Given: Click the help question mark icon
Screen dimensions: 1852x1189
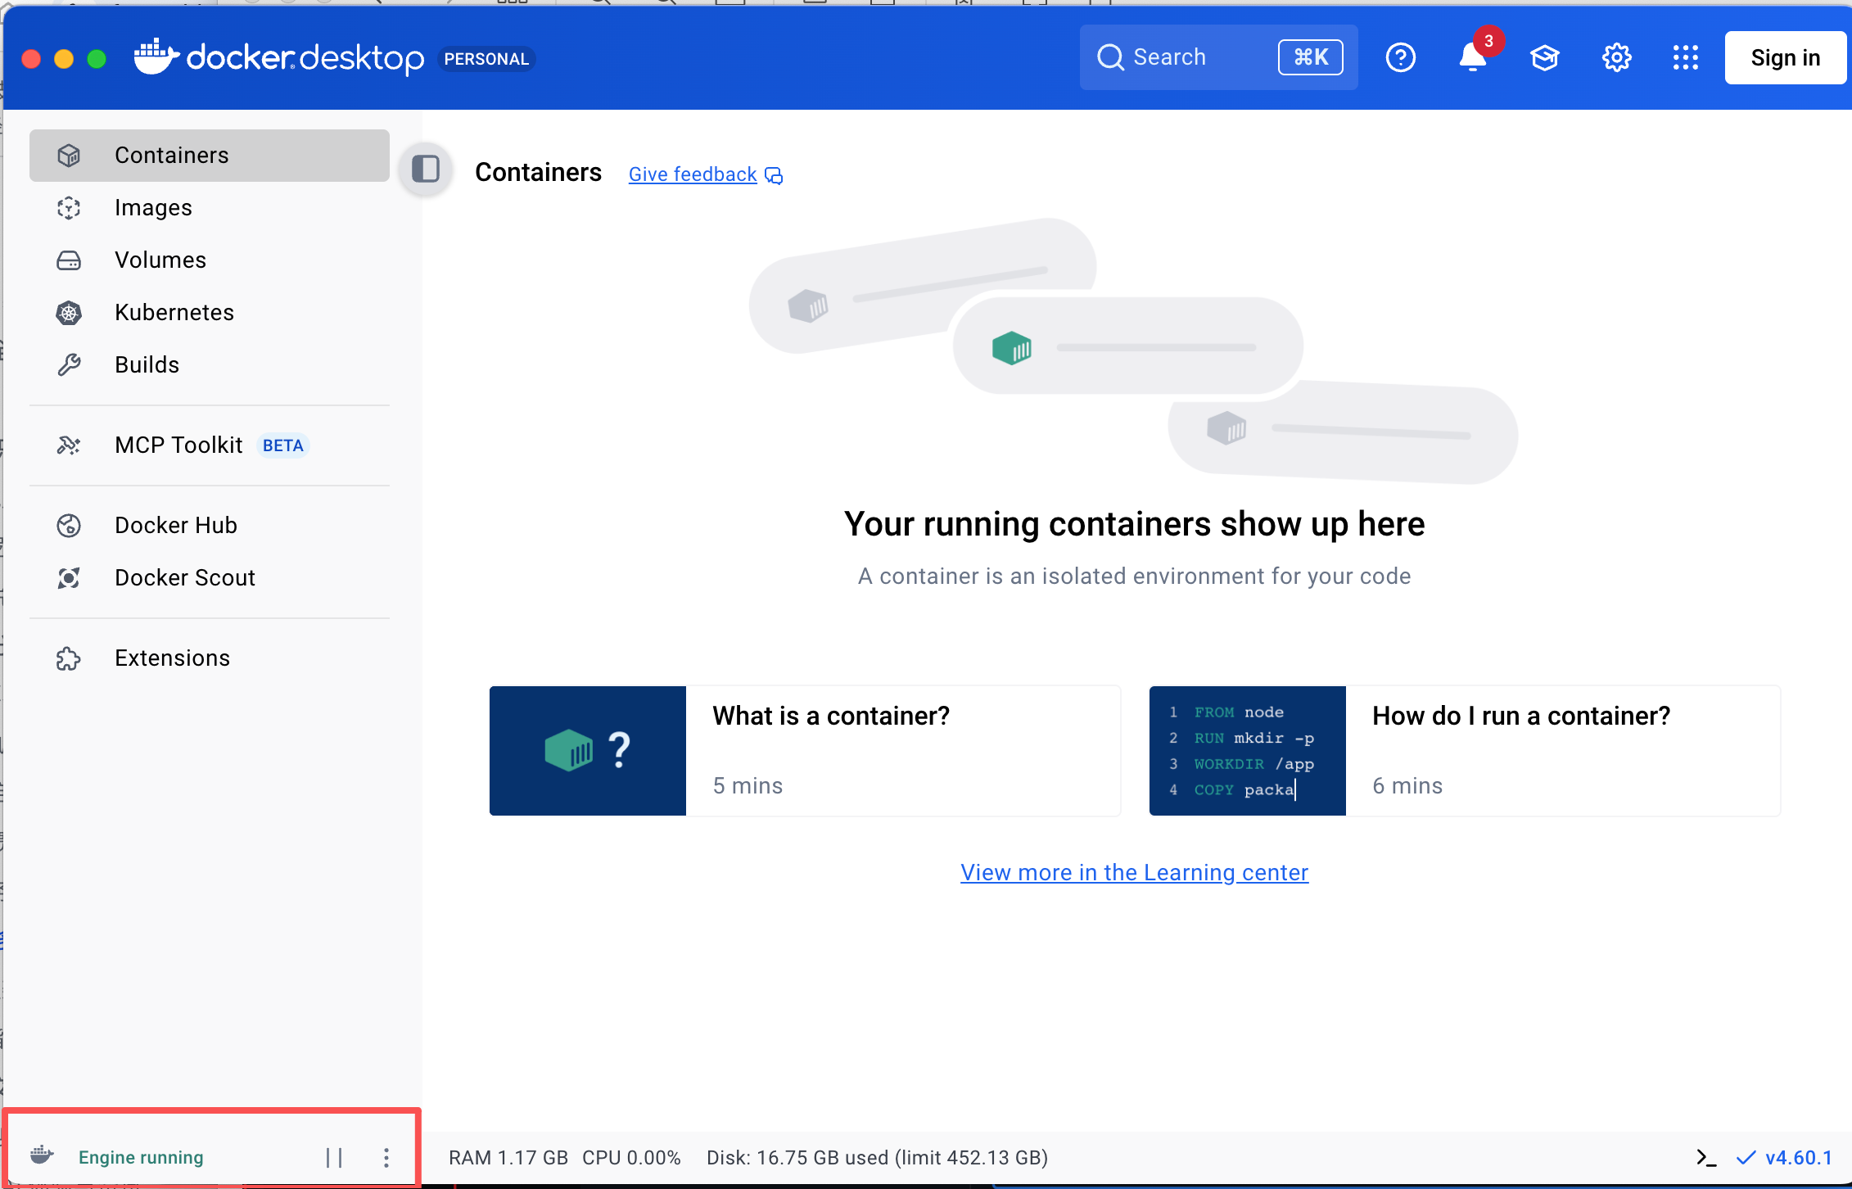Looking at the screenshot, I should 1400,58.
